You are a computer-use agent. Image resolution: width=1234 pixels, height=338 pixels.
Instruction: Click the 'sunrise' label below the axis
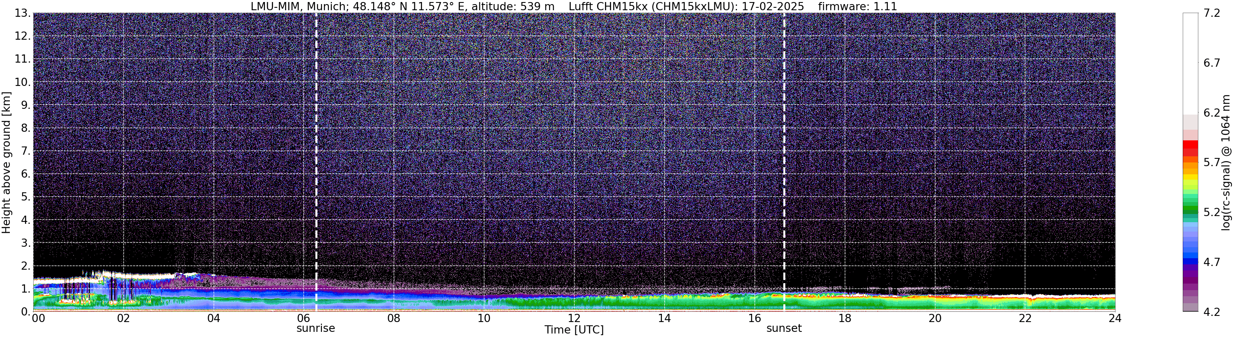point(316,328)
